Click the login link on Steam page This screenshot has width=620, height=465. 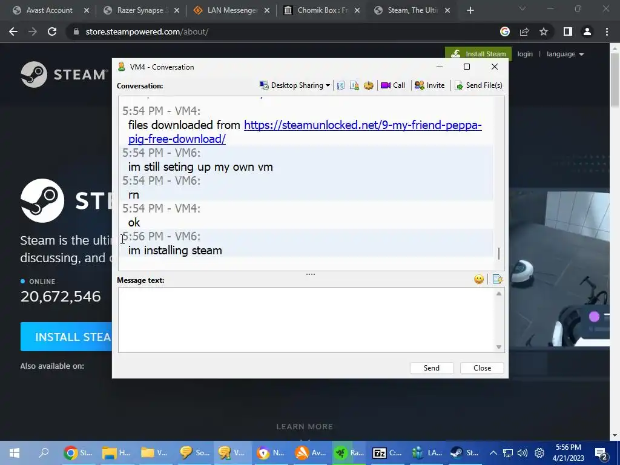(x=525, y=54)
